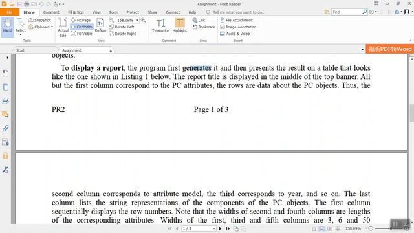414x233 pixels.
Task: Insert Audio & Video
Action: coord(235,34)
